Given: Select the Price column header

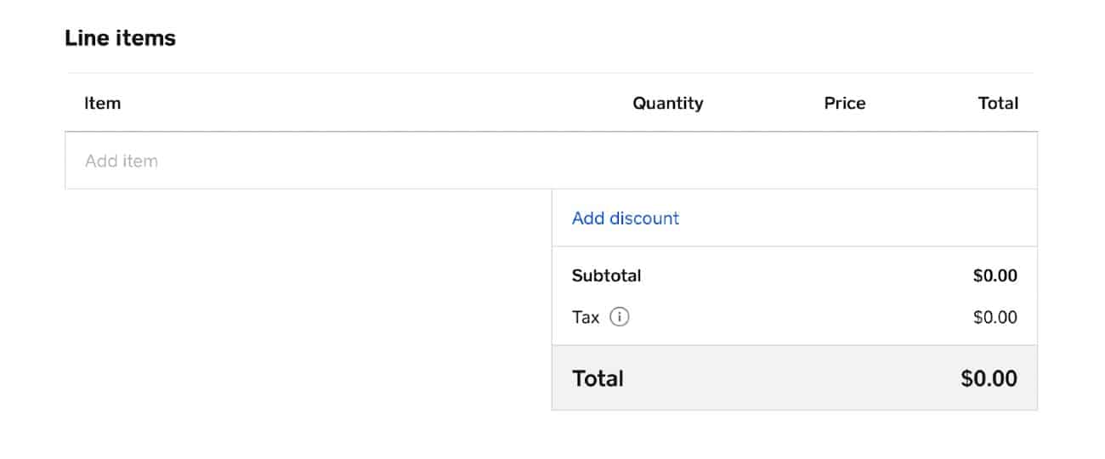Looking at the screenshot, I should tap(845, 104).
